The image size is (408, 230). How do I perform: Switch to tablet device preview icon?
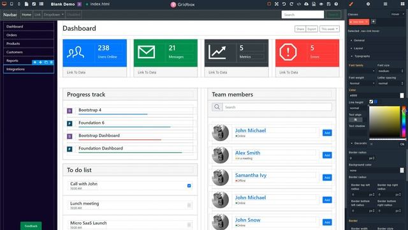pyautogui.click(x=11, y=4)
